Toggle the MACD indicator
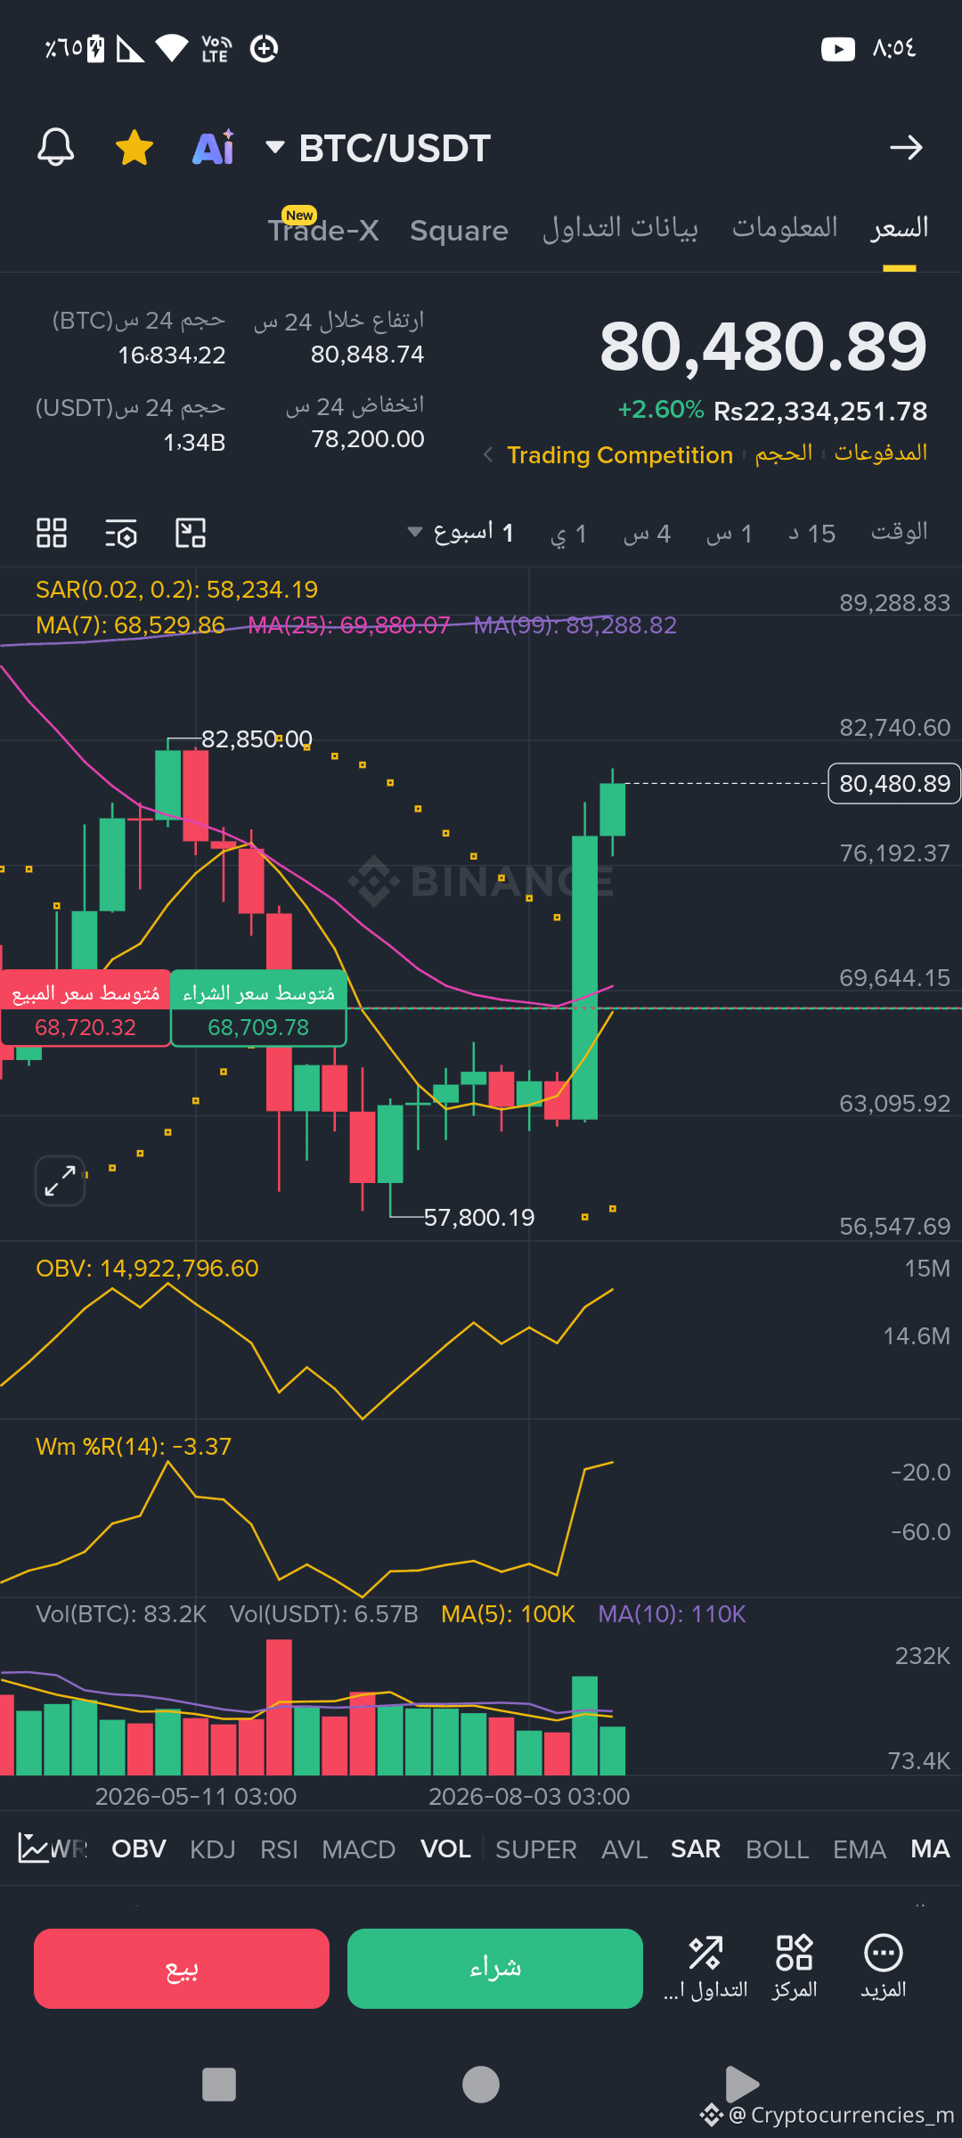 [358, 1849]
